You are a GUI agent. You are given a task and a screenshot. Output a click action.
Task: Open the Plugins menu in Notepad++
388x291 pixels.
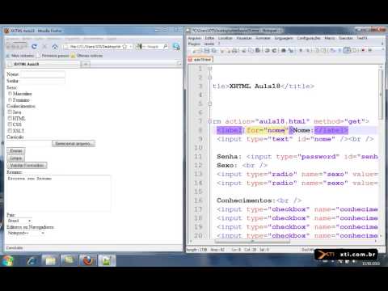click(x=194, y=44)
